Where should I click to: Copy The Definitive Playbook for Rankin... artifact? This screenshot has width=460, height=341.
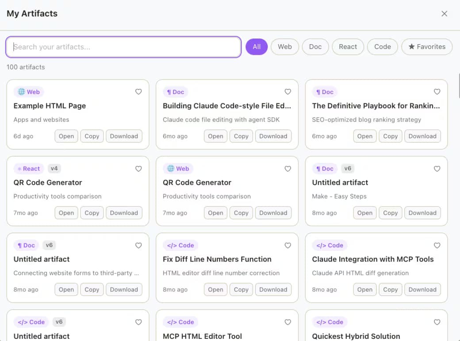pos(391,136)
